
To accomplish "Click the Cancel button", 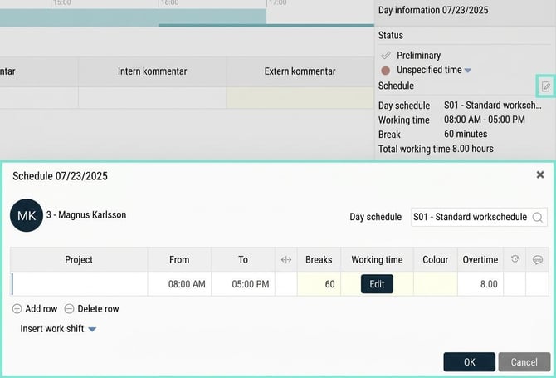I will pyautogui.click(x=524, y=362).
